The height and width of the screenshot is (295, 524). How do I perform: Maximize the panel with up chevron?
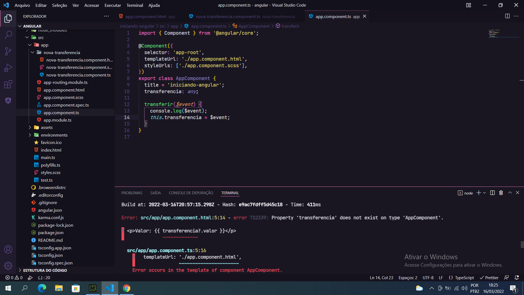[x=510, y=193]
